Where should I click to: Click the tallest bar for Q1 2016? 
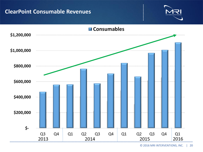(178, 85)
